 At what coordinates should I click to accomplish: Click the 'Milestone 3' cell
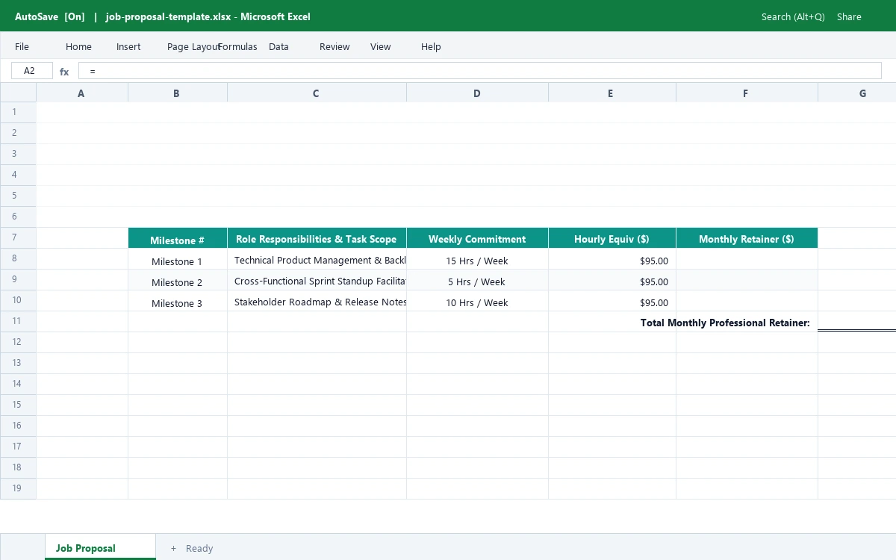[178, 301]
